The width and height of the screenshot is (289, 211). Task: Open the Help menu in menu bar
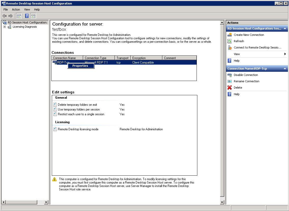point(37,9)
